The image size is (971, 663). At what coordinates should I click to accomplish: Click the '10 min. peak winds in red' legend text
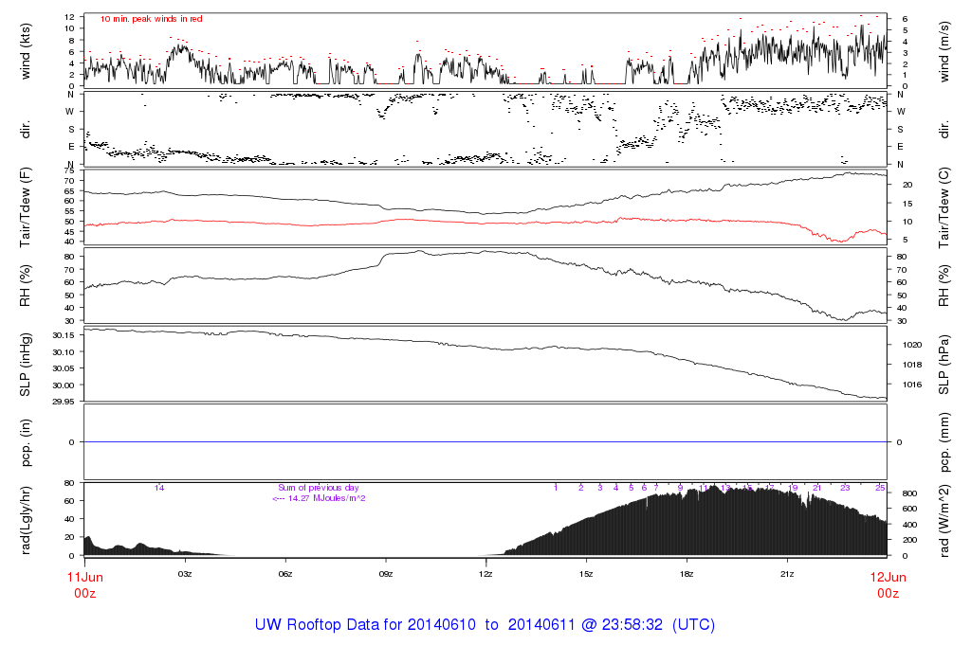coord(152,19)
